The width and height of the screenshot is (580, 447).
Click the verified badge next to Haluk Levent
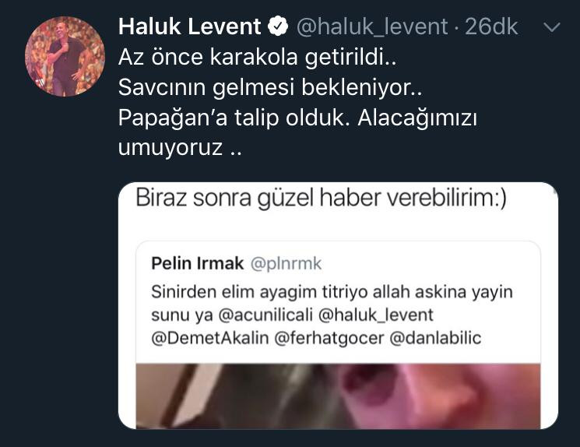pyautogui.click(x=278, y=27)
